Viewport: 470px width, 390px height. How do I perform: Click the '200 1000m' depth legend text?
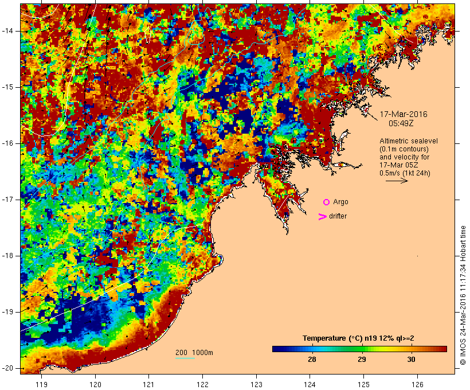(x=194, y=353)
